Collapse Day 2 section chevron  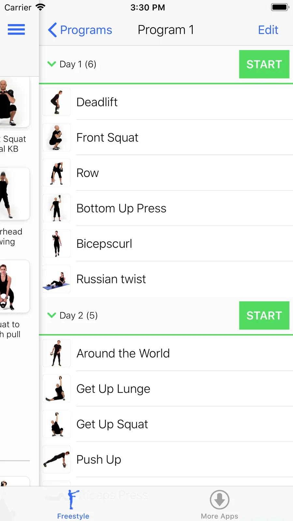coord(52,315)
